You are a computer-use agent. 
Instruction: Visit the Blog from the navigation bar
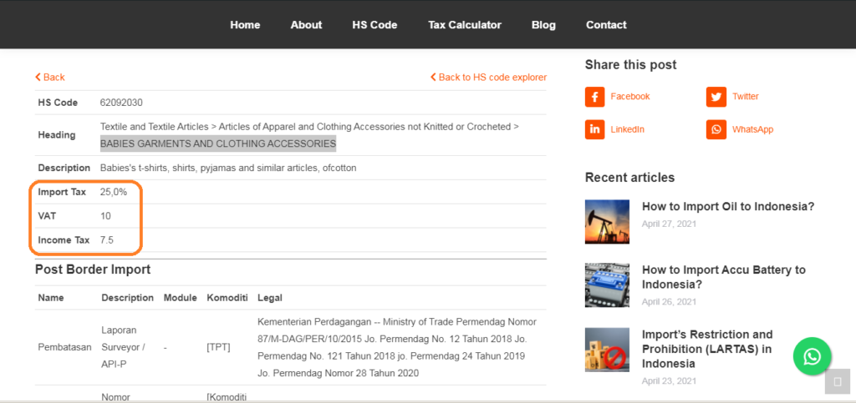coord(543,25)
